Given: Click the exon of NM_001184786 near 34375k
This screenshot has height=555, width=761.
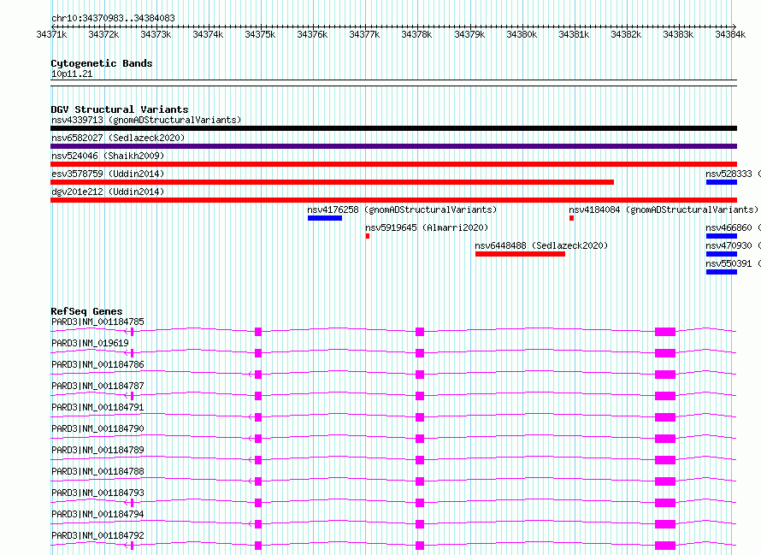Looking at the screenshot, I should click(x=258, y=375).
